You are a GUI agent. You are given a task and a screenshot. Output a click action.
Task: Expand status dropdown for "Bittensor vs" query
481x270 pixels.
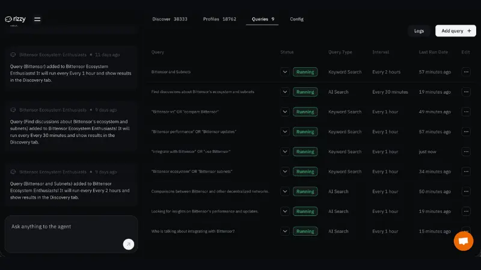pos(284,112)
